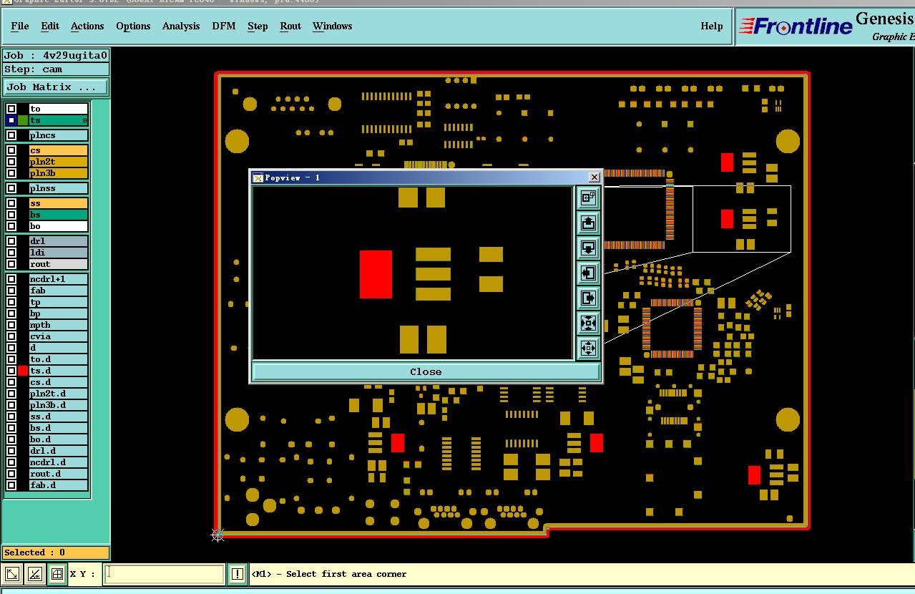This screenshot has height=594, width=915.
Task: Click the angle/length coordinate mode icon
Action: [x=34, y=574]
